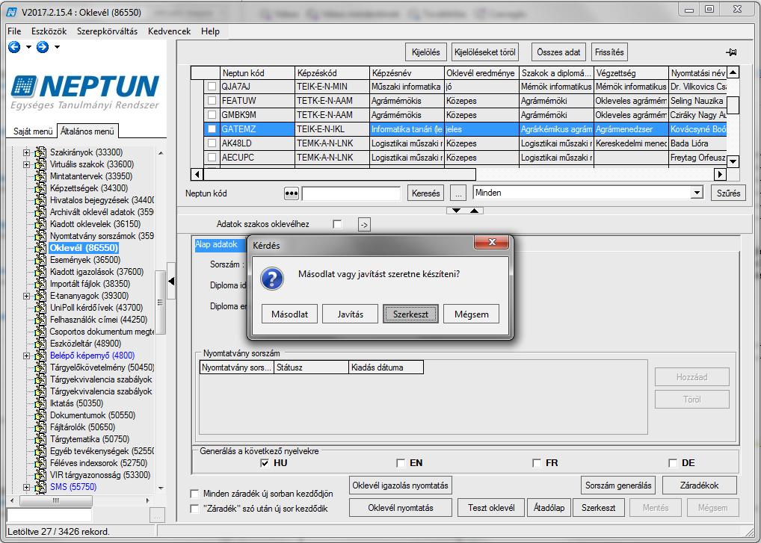Uncheck the HU language checkbox
Viewport: 761px width, 543px height.
[265, 463]
